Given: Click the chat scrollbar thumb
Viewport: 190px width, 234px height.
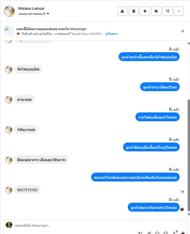Looking at the screenshot, I should [x=189, y=155].
